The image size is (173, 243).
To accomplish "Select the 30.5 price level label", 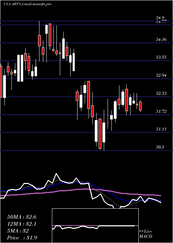I will (x=160, y=147).
